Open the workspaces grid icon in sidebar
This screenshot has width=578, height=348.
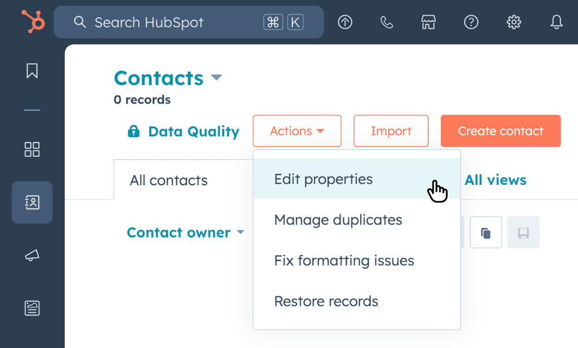tap(32, 150)
